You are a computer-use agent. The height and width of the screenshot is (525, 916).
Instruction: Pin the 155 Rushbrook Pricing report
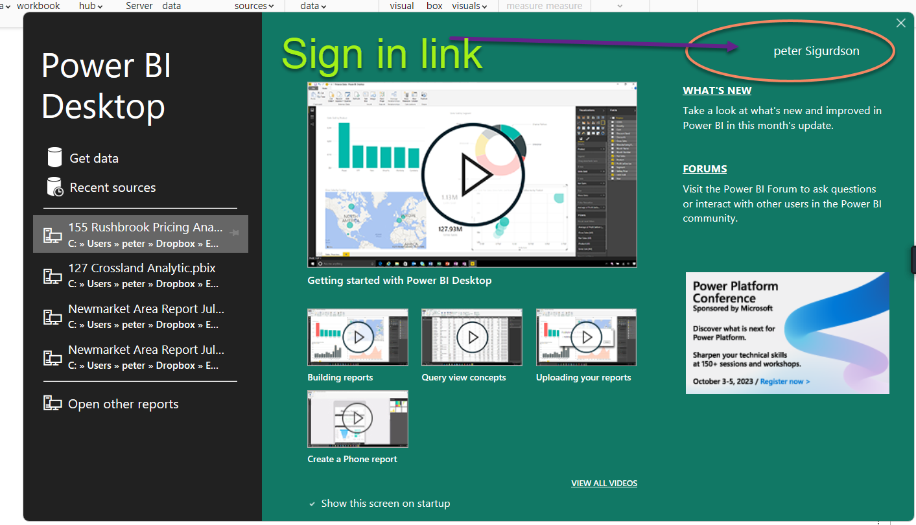pos(235,233)
